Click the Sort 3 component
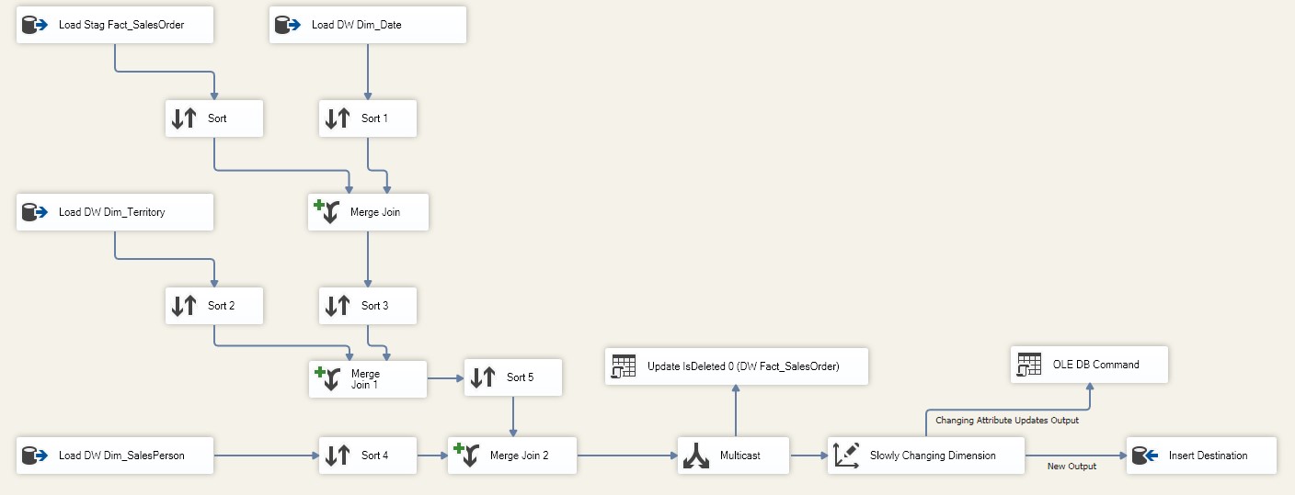The image size is (1295, 495). [368, 306]
